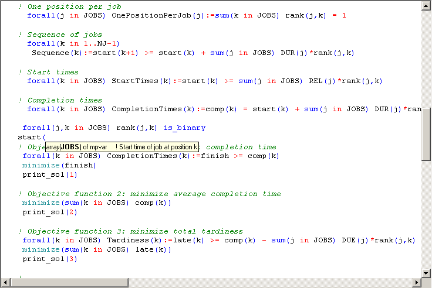
Task: Click the print_sol(3) call
Action: (49, 259)
